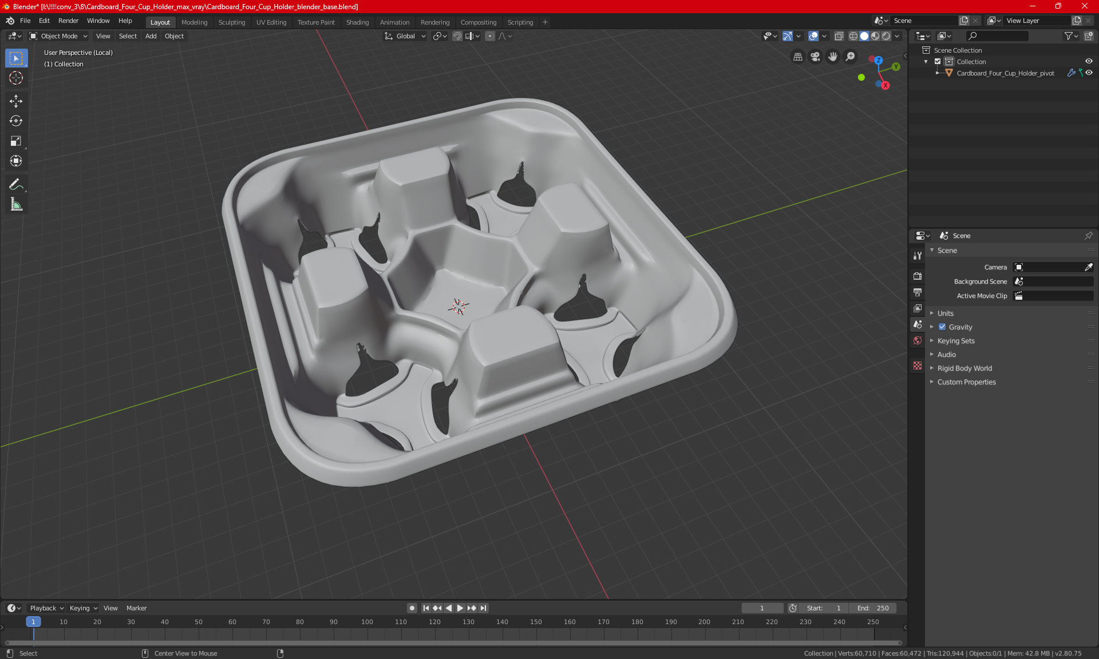Click the Background Scene field

point(1053,281)
